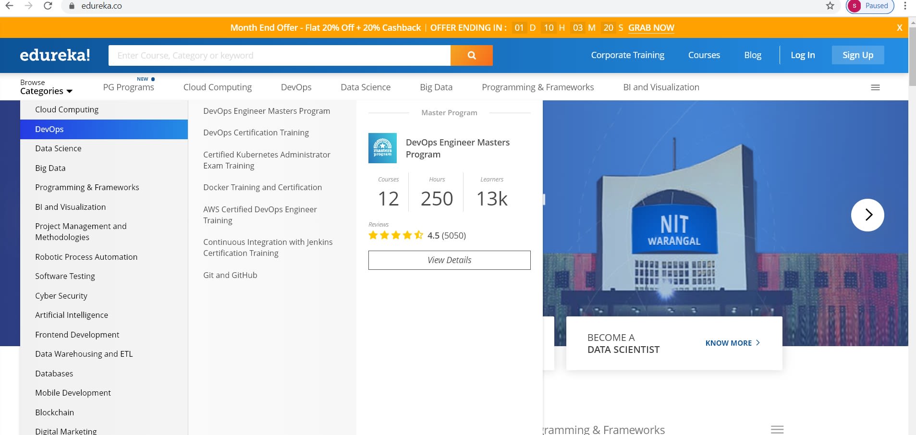Open Certified Kubernetes Administrator Exam Training

tap(267, 160)
